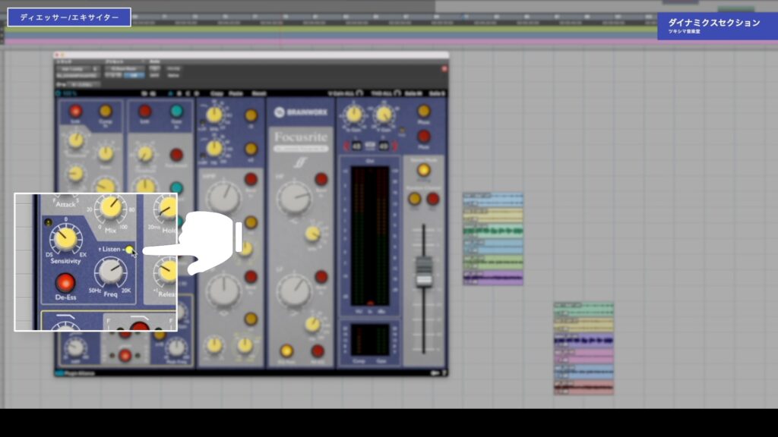Click the In Gain knob in output section
The height and width of the screenshot is (437, 778).
coord(354,115)
